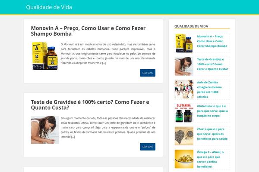Click the woman image in the Teste de Gravidez post
259x172 pixels.
[45, 130]
